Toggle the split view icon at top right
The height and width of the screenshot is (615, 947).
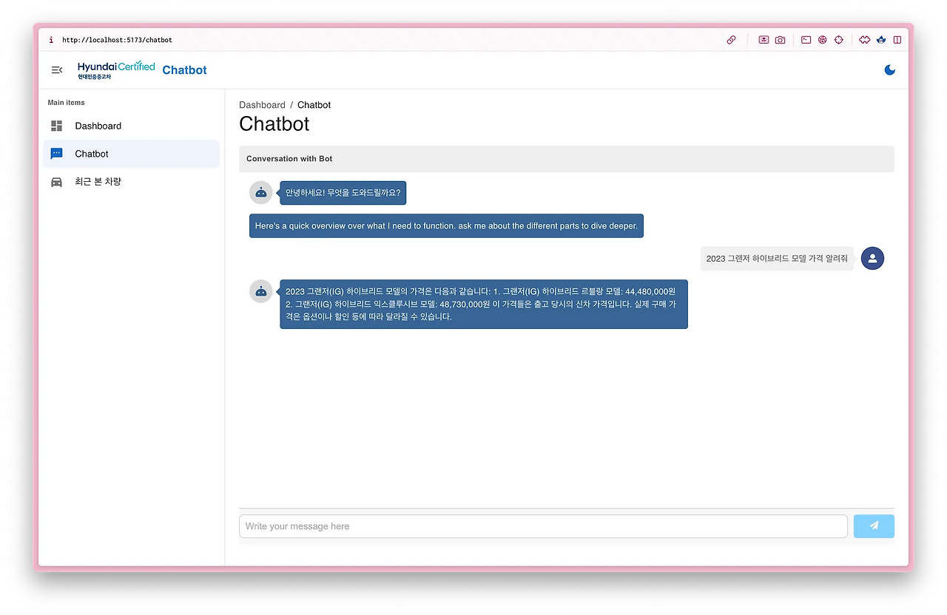pos(897,40)
